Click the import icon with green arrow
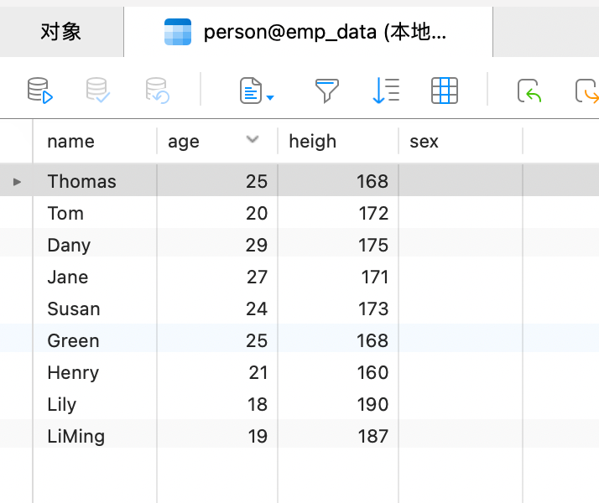The height and width of the screenshot is (503, 599). pyautogui.click(x=529, y=91)
